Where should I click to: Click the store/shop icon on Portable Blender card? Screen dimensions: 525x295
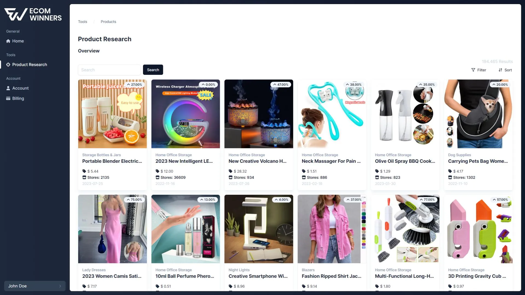click(84, 178)
